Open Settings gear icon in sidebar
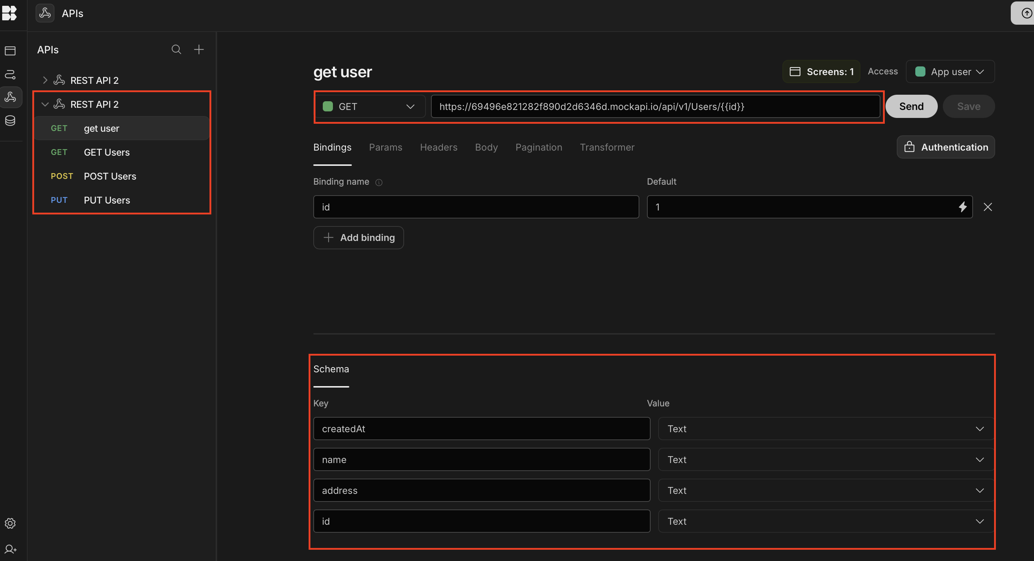 (x=10, y=523)
